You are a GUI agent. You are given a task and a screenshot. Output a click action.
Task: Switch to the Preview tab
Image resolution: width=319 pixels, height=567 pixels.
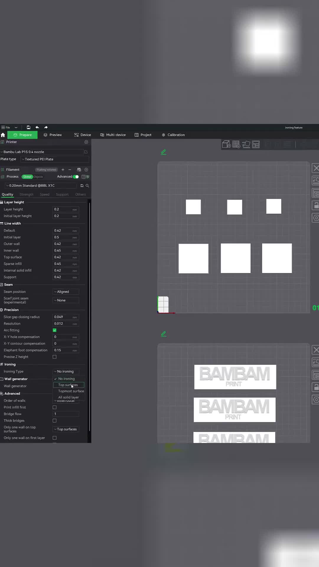53,135
